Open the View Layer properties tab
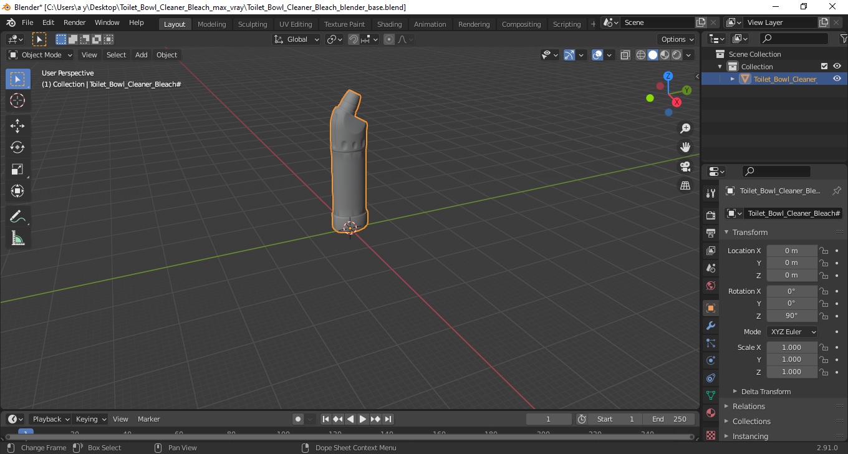The width and height of the screenshot is (848, 454). click(710, 250)
